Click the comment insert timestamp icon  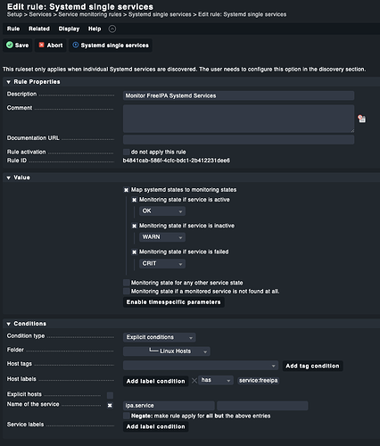[361, 119]
